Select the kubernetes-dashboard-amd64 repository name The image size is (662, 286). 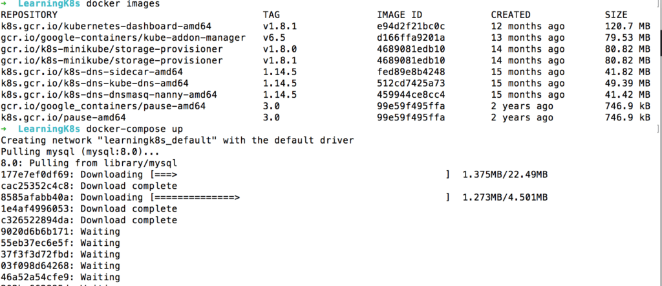[95, 26]
